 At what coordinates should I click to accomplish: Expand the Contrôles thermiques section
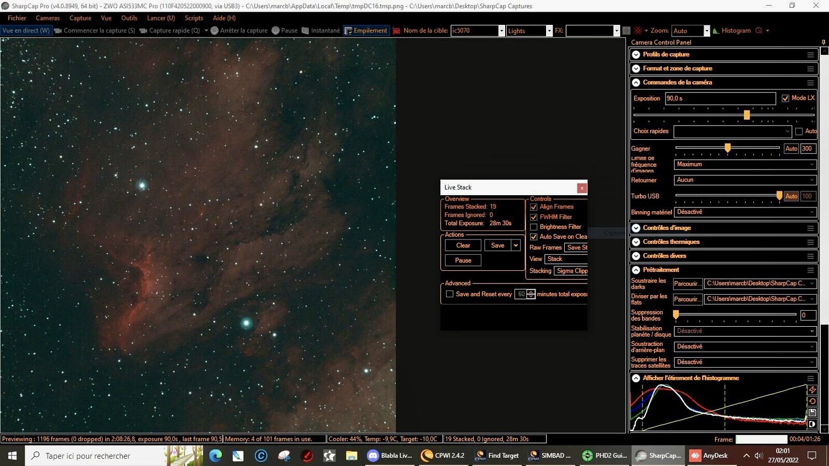pos(636,242)
